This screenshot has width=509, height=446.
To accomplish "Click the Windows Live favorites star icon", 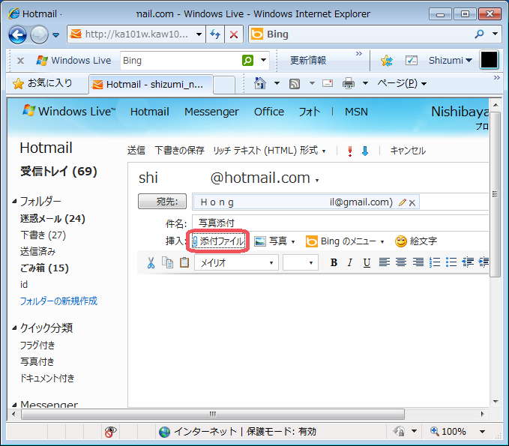I will pyautogui.click(x=386, y=61).
